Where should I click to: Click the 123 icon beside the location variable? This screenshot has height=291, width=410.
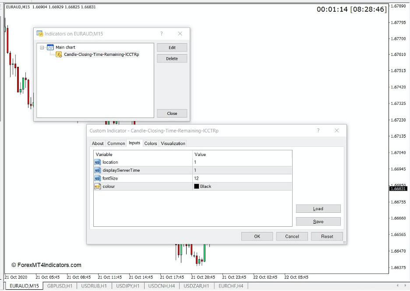coord(97,162)
